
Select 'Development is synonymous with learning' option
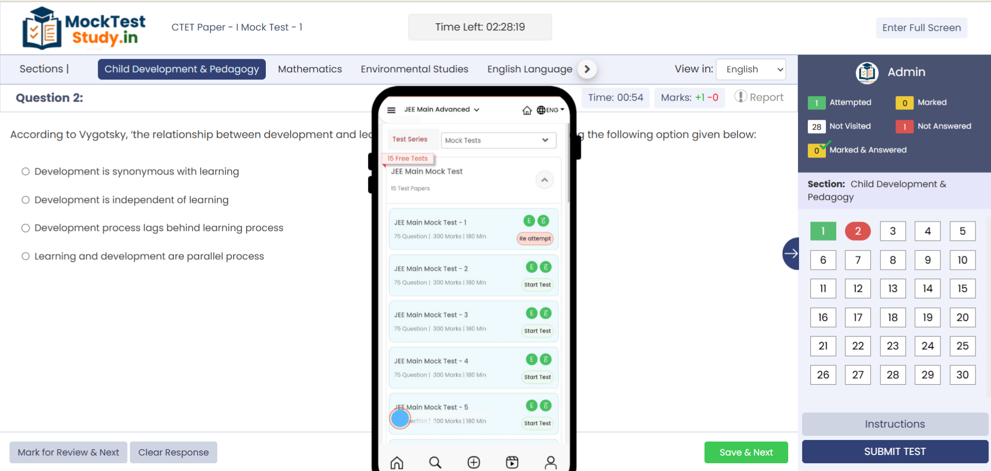[25, 171]
